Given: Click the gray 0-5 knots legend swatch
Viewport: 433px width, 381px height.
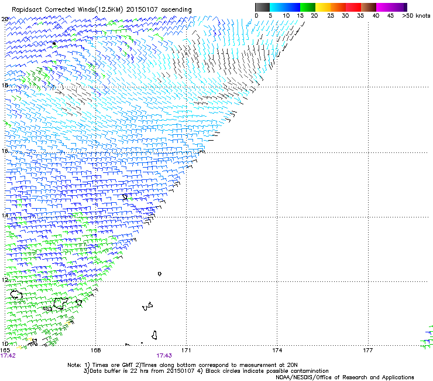Looking at the screenshot, I should click(262, 7).
